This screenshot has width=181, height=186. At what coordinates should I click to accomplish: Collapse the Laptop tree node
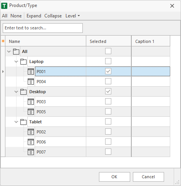pyautogui.click(x=16, y=61)
